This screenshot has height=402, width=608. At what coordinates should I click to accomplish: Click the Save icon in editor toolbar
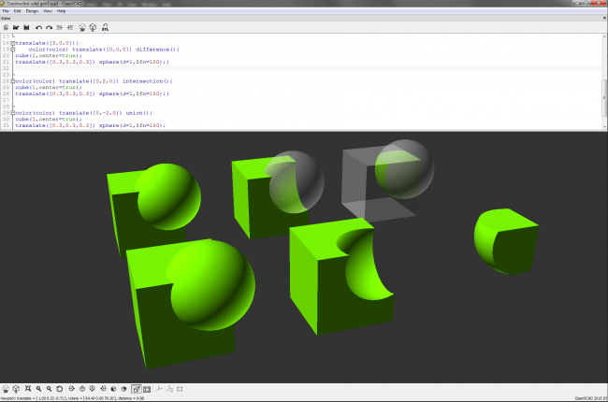[x=26, y=27]
